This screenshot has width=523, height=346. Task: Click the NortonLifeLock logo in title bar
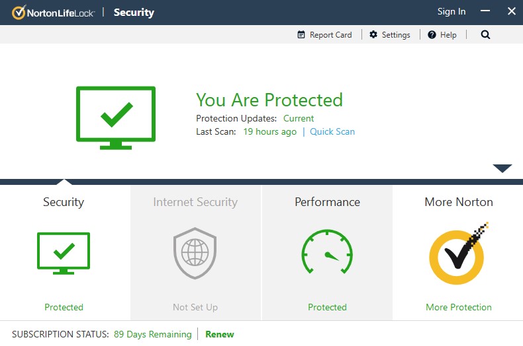coord(54,13)
